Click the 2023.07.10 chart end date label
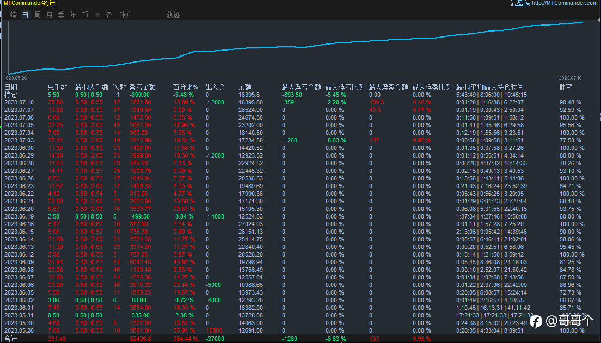Screen dimensions: 601x343 click(571, 78)
